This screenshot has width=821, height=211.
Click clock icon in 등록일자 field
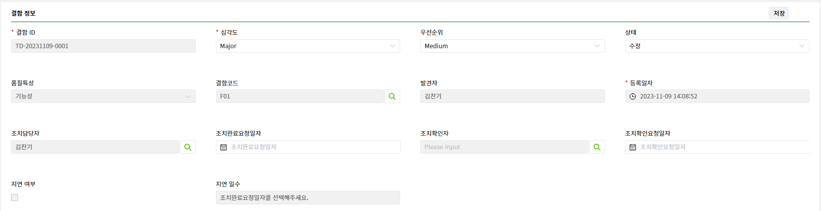tap(633, 96)
